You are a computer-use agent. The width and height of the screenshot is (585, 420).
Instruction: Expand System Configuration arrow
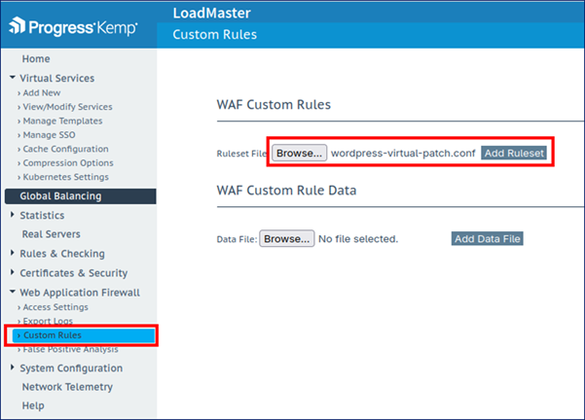[x=13, y=367]
